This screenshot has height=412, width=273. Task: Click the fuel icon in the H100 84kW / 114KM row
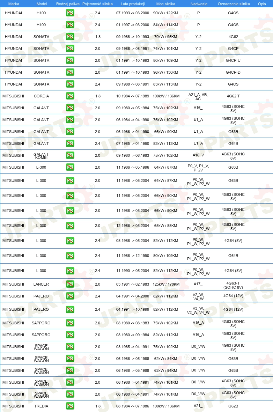pos(70,25)
